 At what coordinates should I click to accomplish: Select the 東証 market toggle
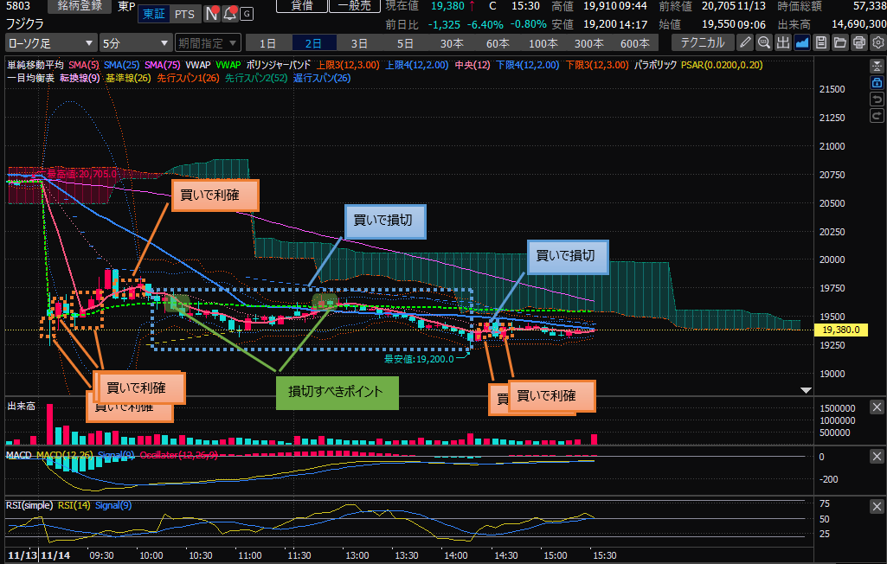[153, 14]
